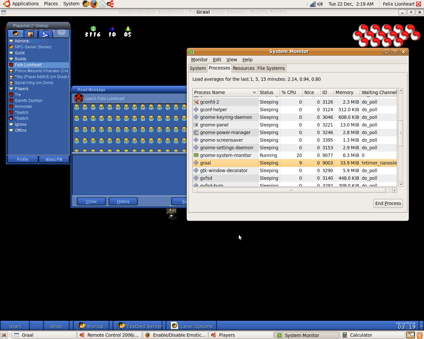
Task: Click the mail envelope icon in top panel
Action: click(102, 4)
